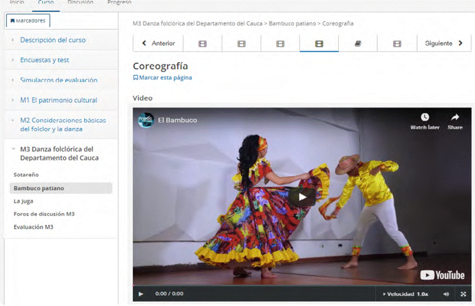Expand the Descripción del curso section
Viewport: 475px width, 306px height.
(x=53, y=40)
